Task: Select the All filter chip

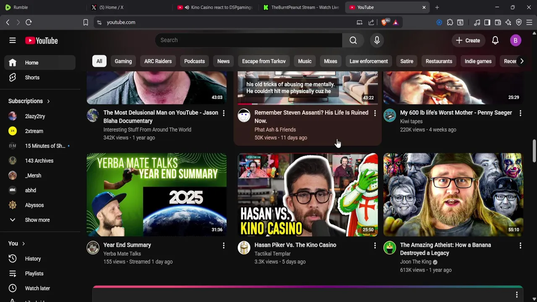Action: pos(99,61)
